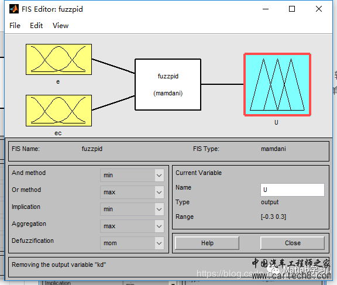This screenshot has height=285, width=337.
Task: Select the yellow input variable block ec
Action: coord(59,111)
